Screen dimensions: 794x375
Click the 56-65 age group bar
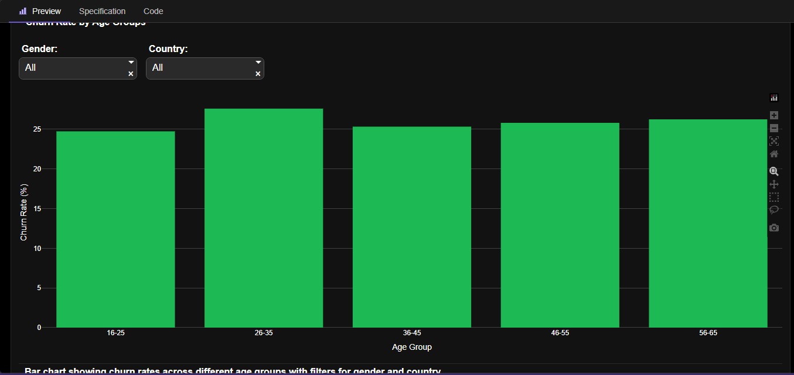(708, 223)
